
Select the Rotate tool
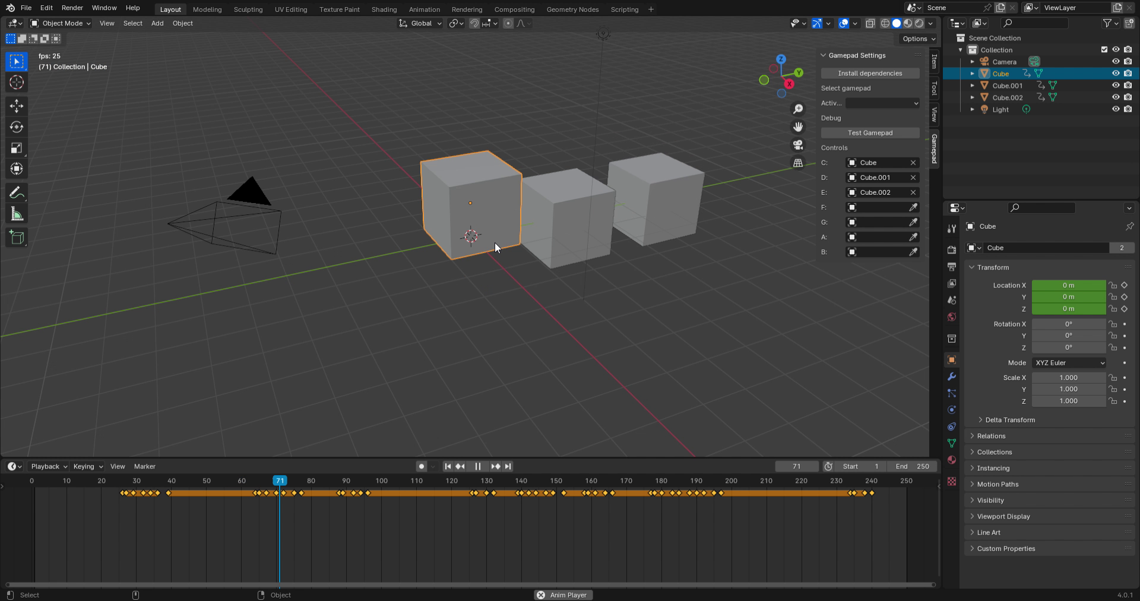16,126
